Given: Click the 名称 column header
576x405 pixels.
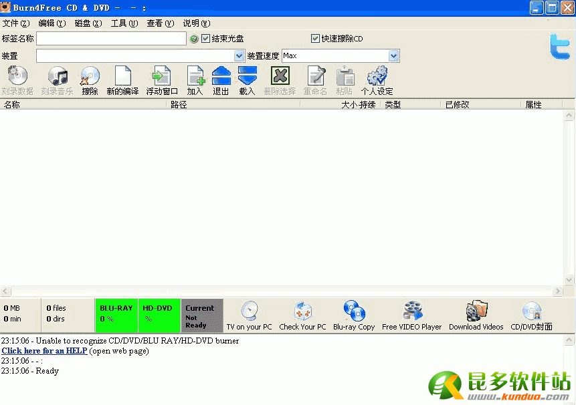Looking at the screenshot, I should pyautogui.click(x=12, y=104).
